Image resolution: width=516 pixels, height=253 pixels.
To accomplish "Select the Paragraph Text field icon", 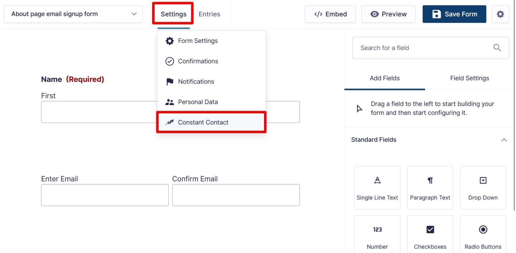I will click(x=430, y=180).
